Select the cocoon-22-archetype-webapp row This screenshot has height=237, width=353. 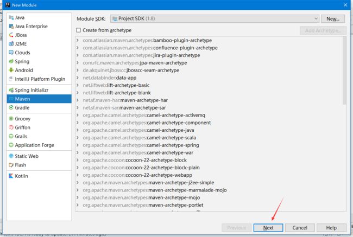[209, 175]
